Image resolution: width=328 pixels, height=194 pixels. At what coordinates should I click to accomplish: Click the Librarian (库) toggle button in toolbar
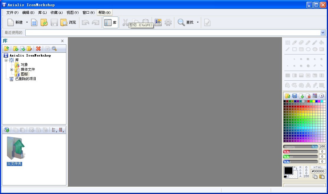(x=111, y=23)
